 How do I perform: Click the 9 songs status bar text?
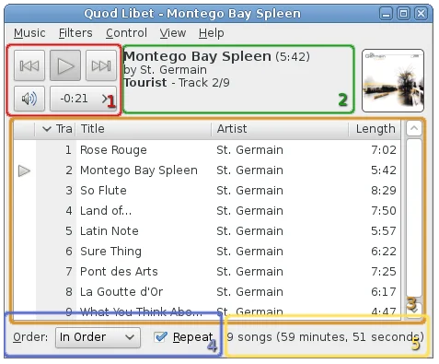tap(325, 337)
